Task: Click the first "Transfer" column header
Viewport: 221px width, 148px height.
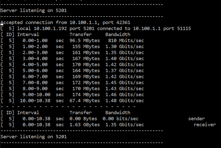Action: [x=81, y=35]
